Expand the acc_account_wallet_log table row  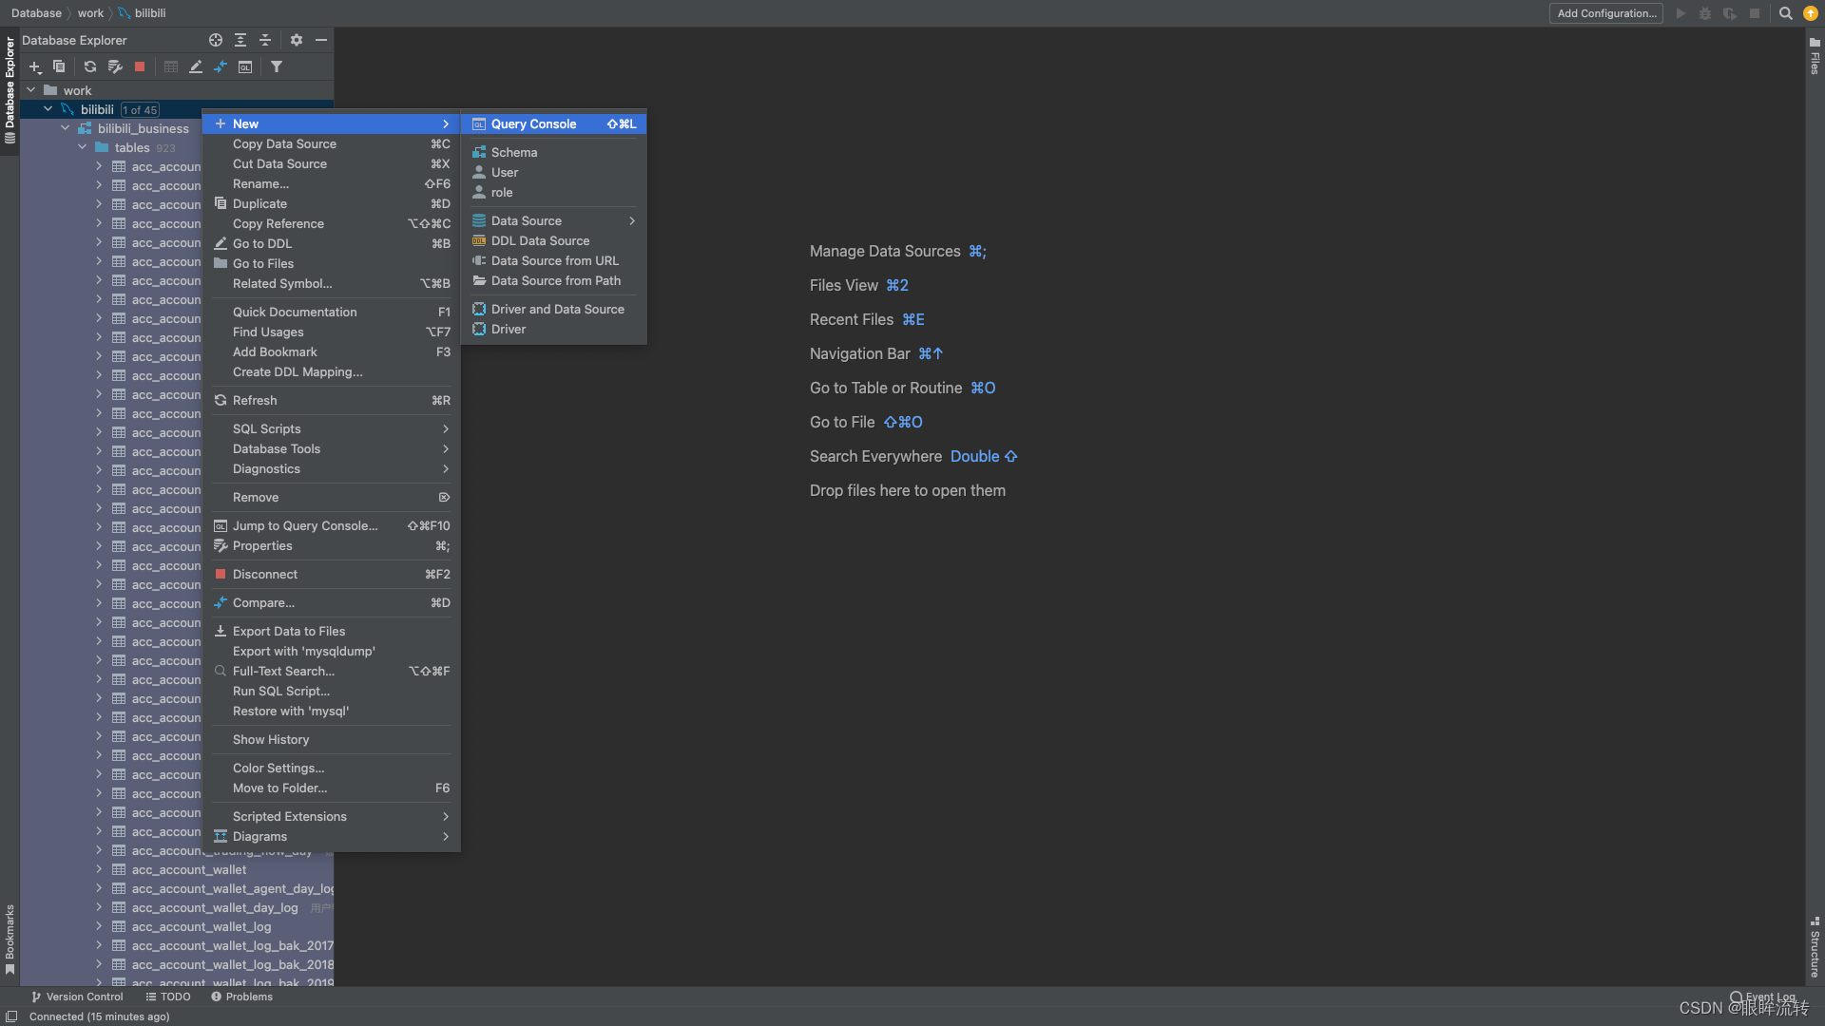coord(99,926)
